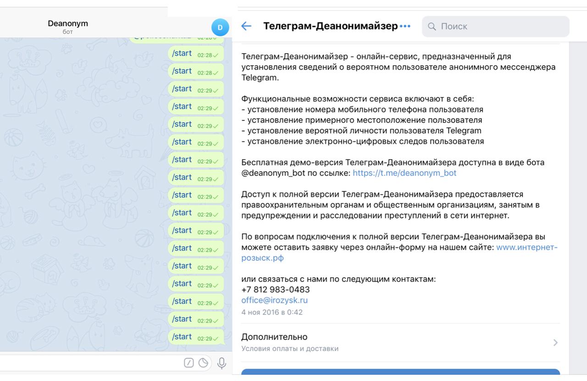Select the line about примерного местоположение пользователя
This screenshot has width=587, height=381.
click(362, 120)
